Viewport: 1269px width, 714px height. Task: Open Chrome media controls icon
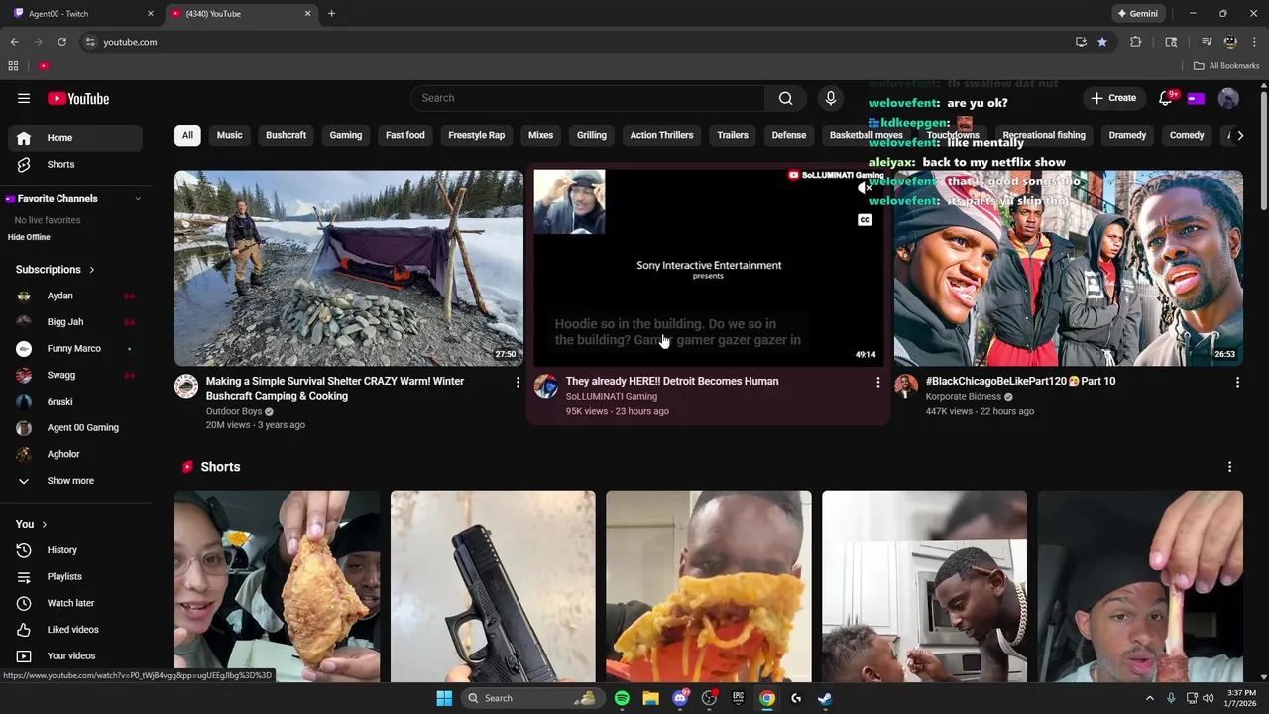point(1207,42)
